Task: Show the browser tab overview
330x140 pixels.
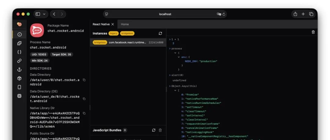Action: pyautogui.click(x=311, y=14)
